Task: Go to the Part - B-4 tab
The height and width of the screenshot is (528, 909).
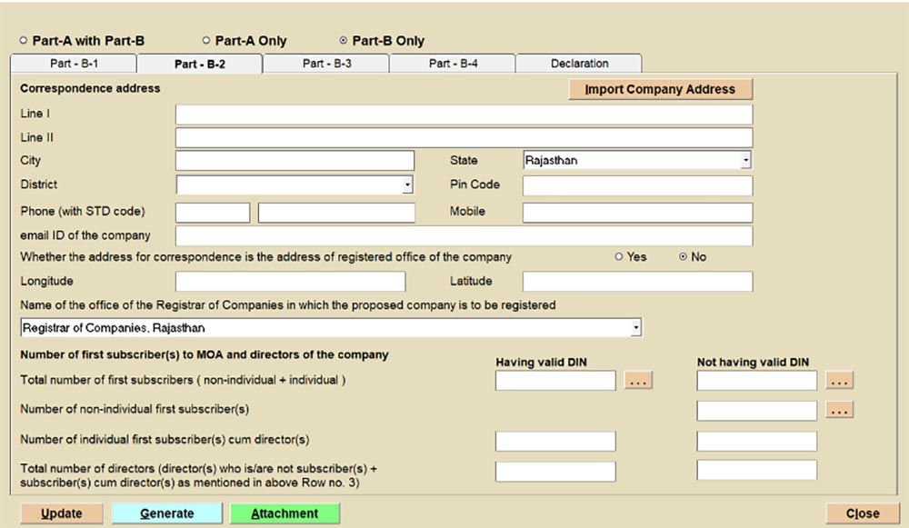Action: tap(453, 64)
